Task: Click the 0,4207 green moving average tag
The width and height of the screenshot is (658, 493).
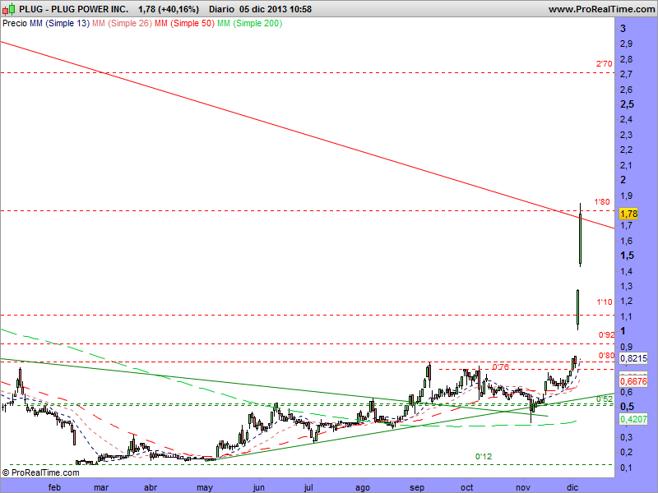Action: (x=633, y=419)
